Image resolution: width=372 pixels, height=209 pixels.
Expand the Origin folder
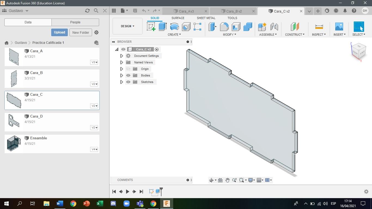pos(121,69)
